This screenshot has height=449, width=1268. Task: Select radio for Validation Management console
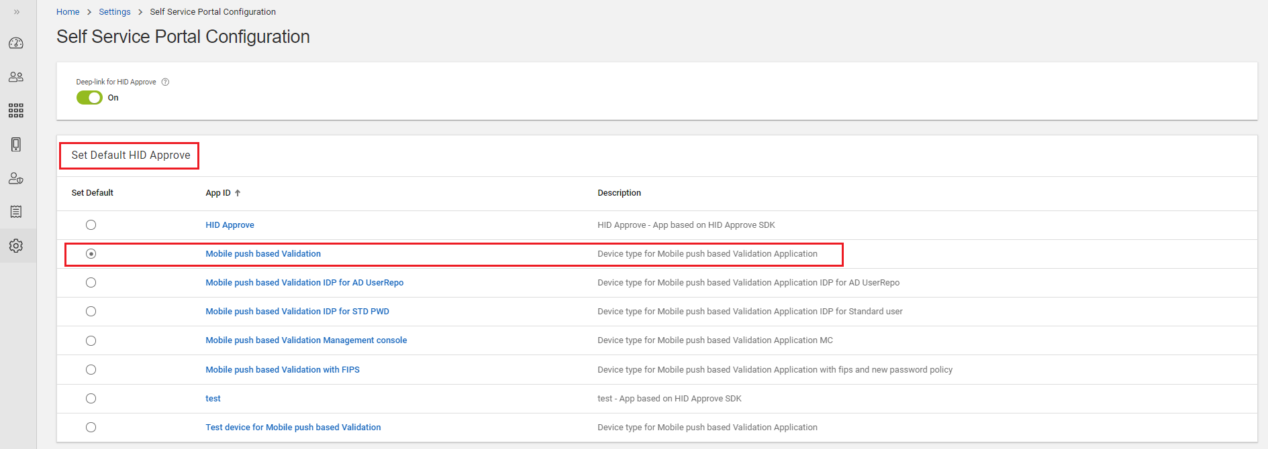(x=91, y=340)
